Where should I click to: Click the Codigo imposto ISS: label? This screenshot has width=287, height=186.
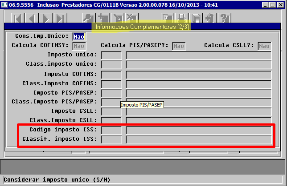click(x=63, y=130)
